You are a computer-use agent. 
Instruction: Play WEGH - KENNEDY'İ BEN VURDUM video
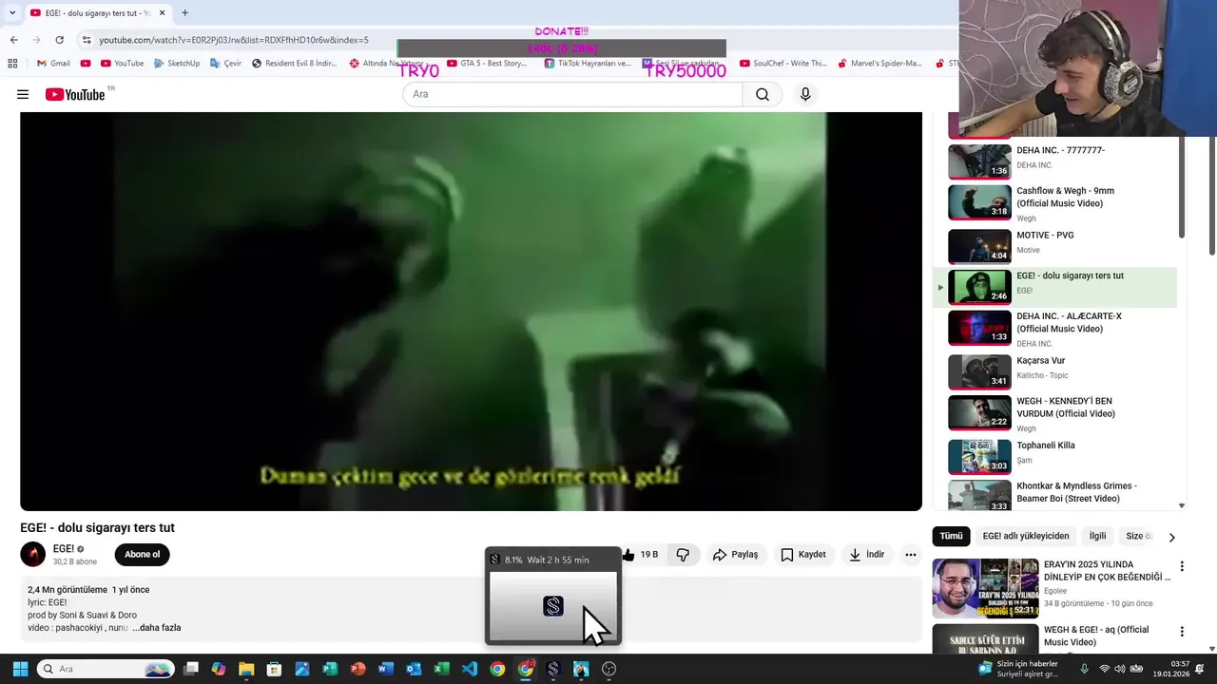(1055, 413)
